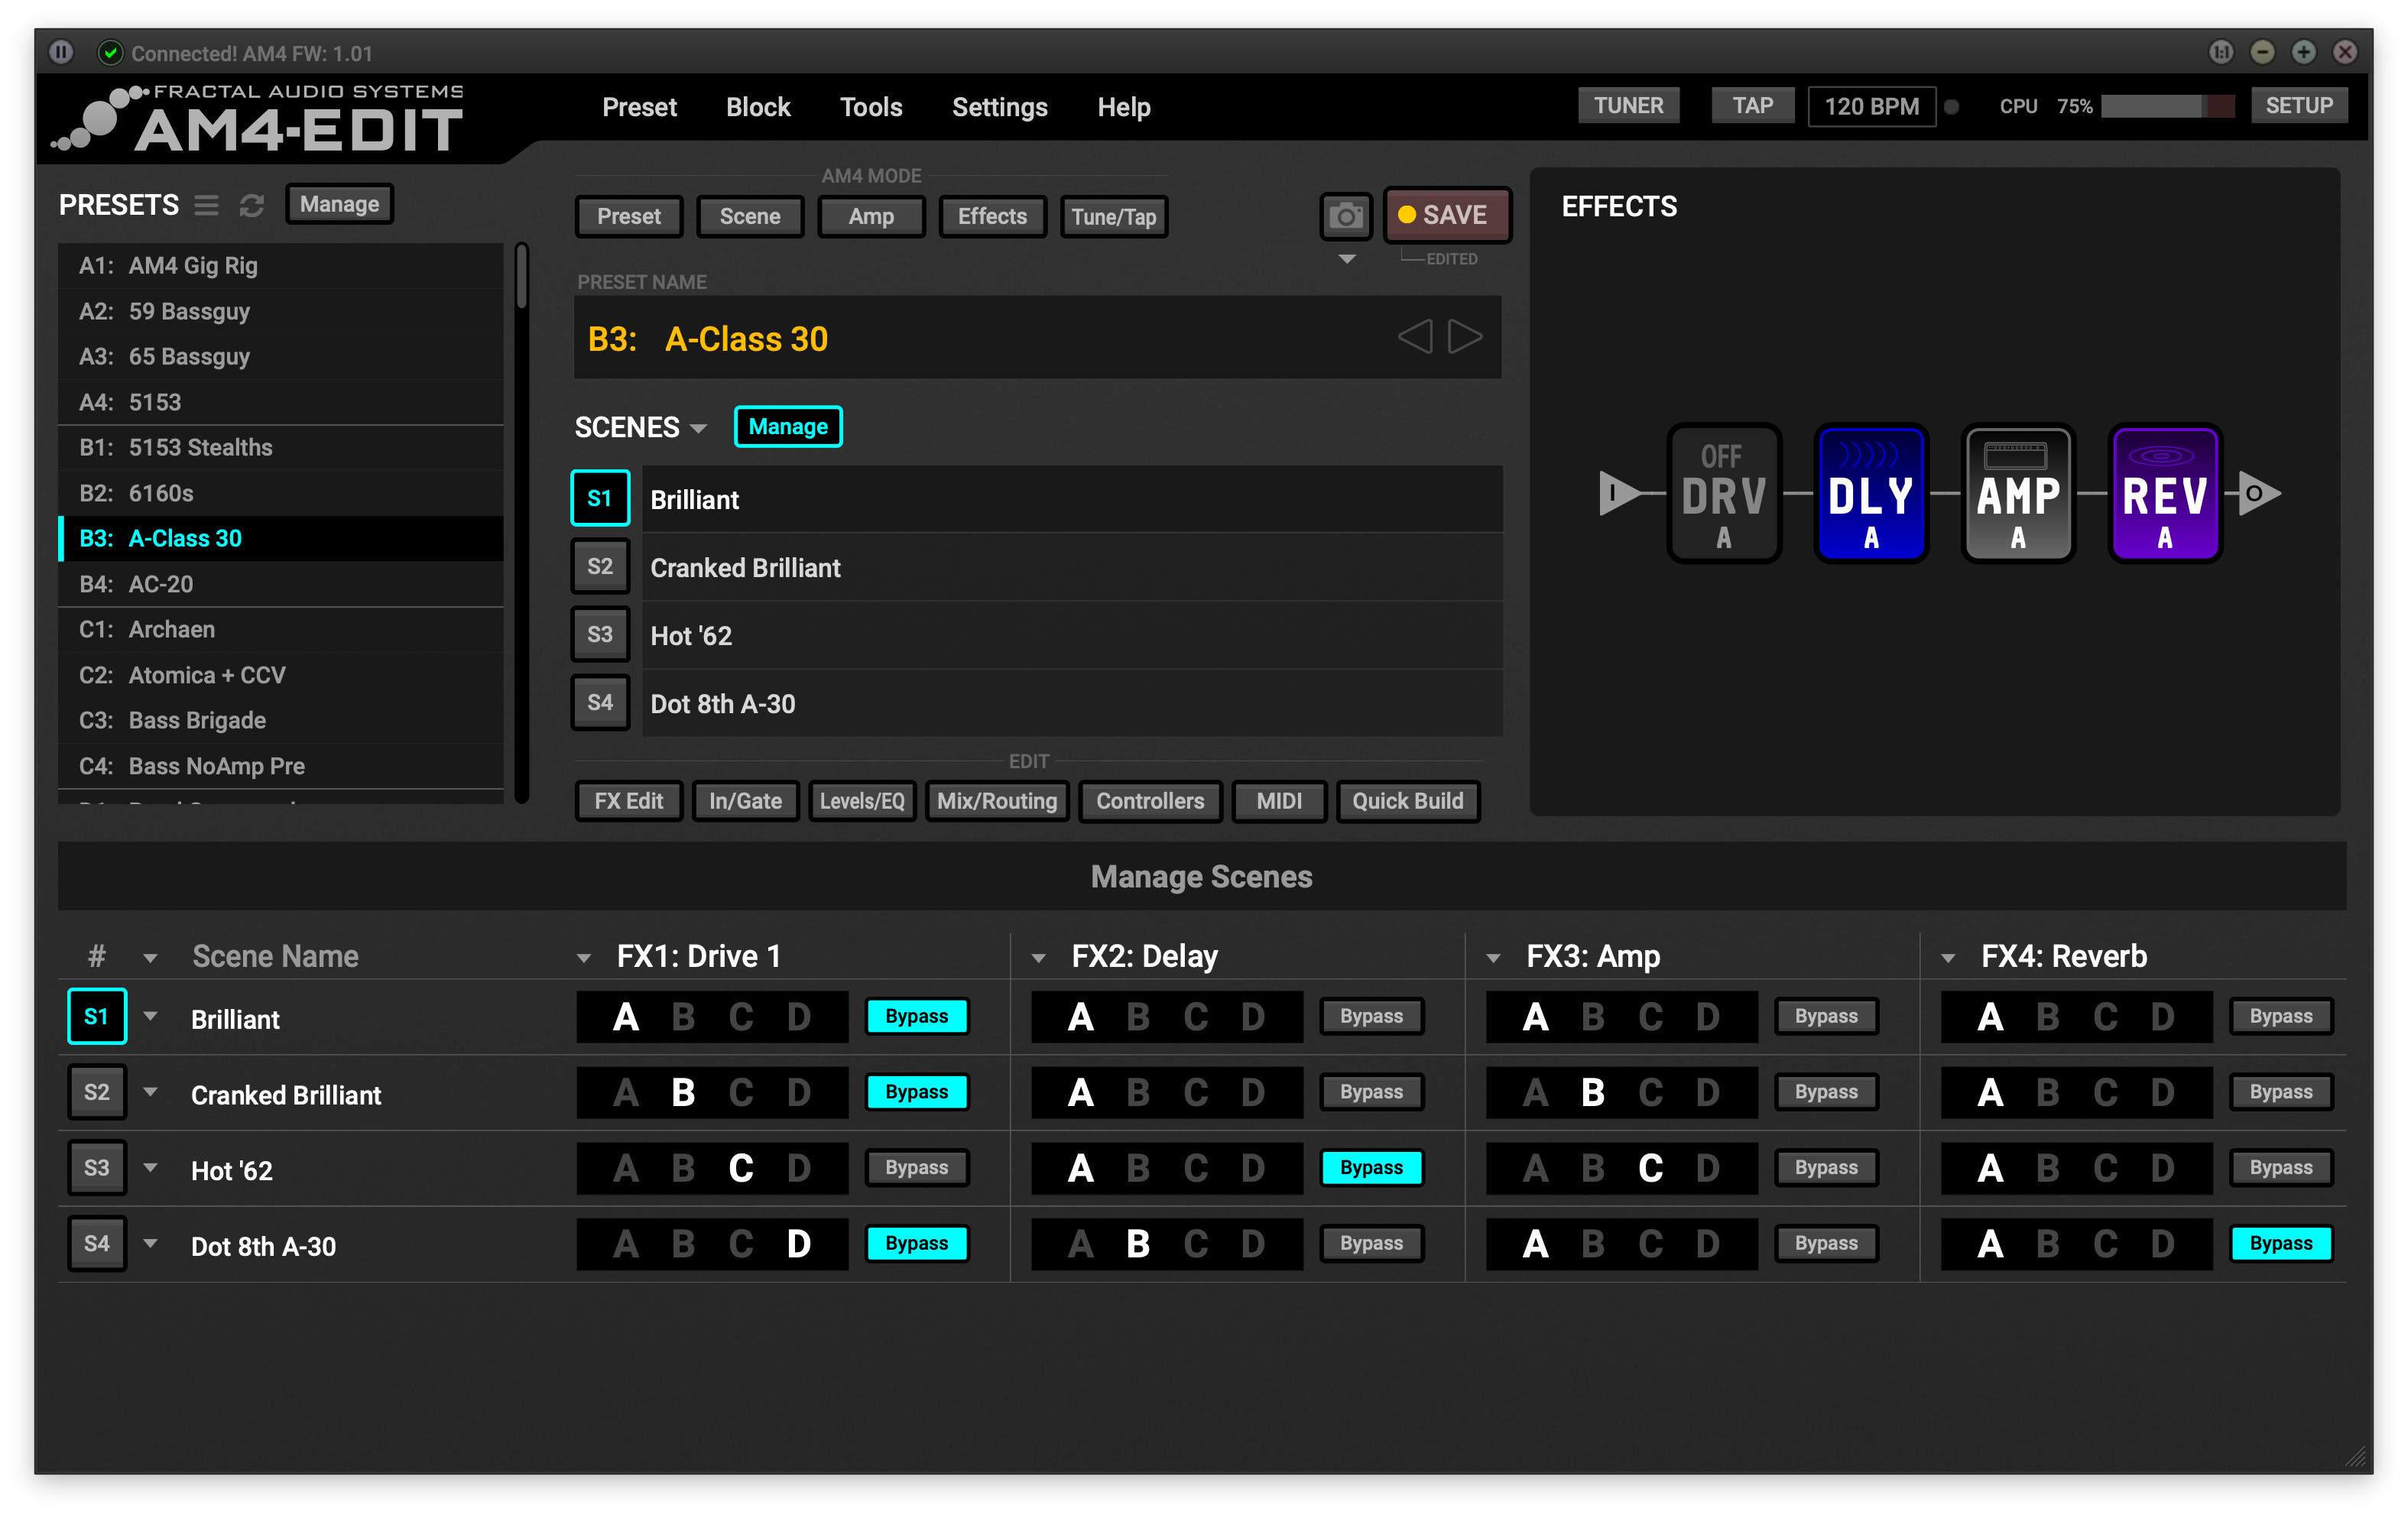Toggle Drive 1 Bypass for Brilliant scene
Screen dimensions: 2408x1515
click(916, 1016)
